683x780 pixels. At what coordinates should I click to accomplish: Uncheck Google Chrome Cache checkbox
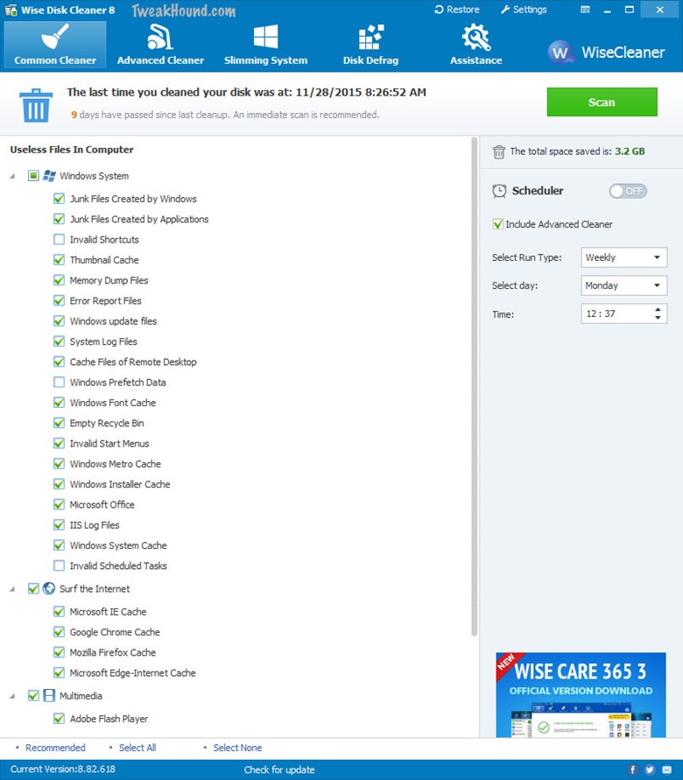[x=59, y=632]
